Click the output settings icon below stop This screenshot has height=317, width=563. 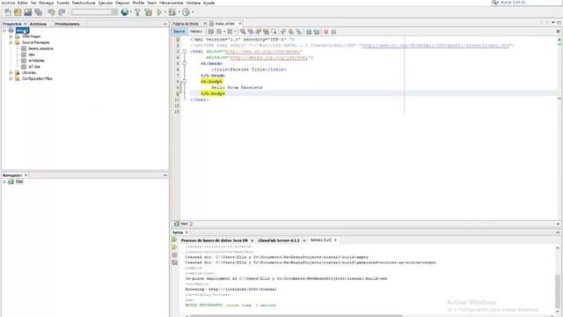coord(174,262)
